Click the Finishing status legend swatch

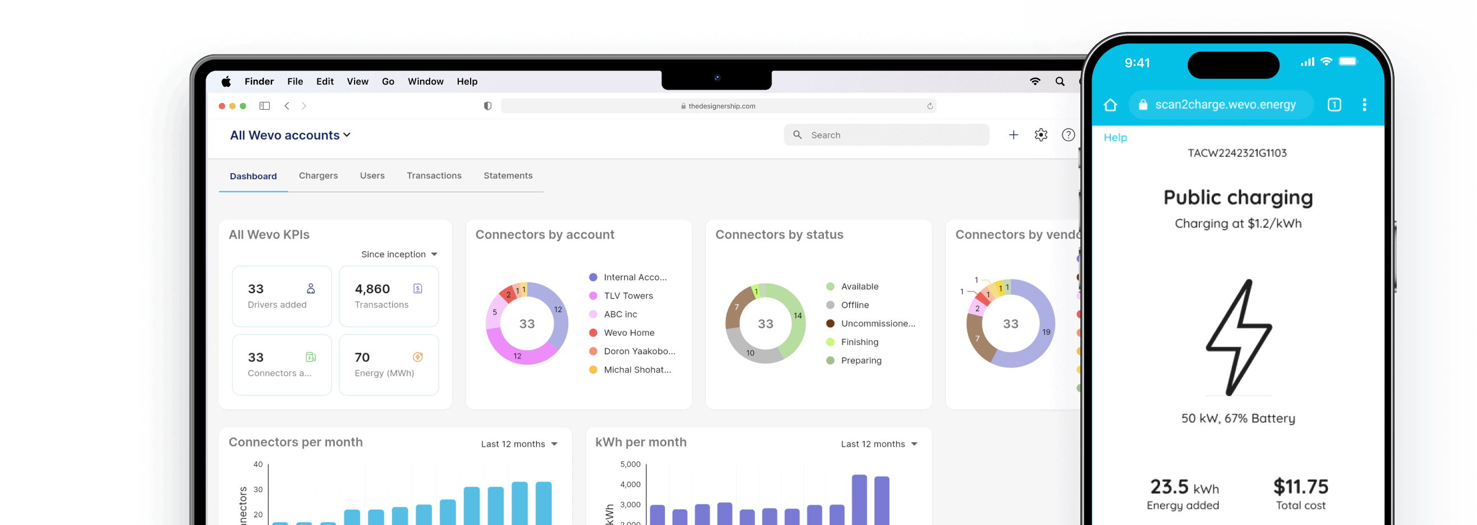[830, 342]
